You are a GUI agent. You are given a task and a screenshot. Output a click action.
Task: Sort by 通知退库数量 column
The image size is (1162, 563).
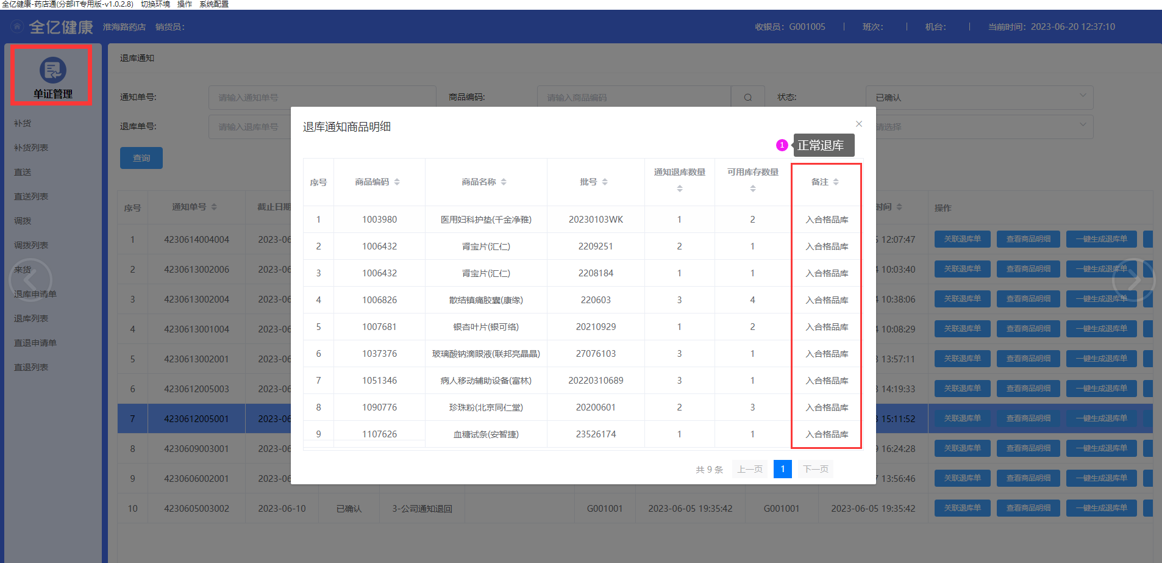(x=679, y=188)
